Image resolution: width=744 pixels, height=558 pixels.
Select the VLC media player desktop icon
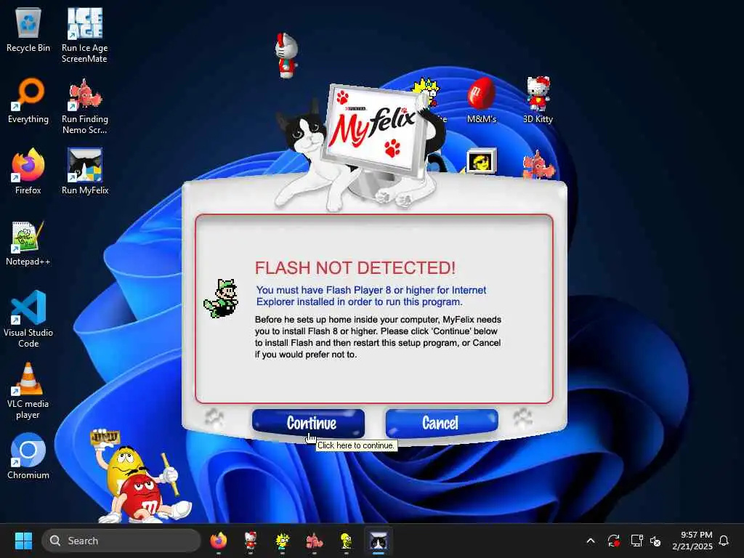pyautogui.click(x=28, y=391)
